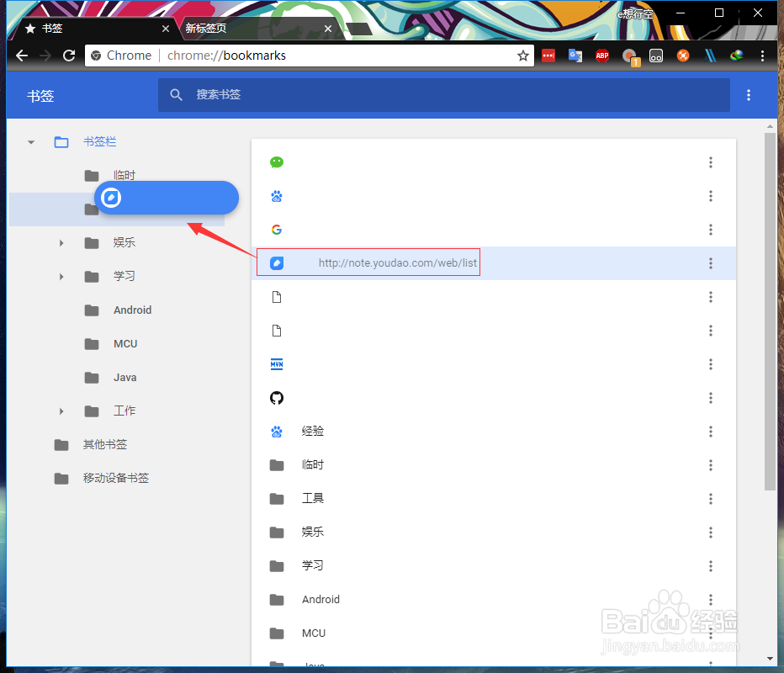The height and width of the screenshot is (673, 784).
Task: Open the Google Translate extension
Action: pyautogui.click(x=575, y=56)
